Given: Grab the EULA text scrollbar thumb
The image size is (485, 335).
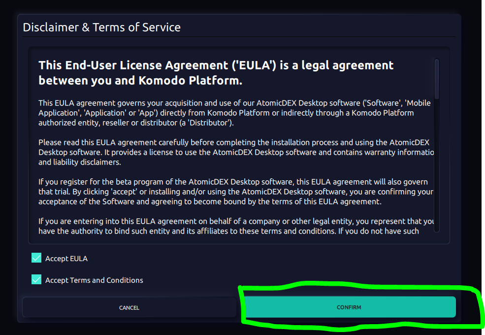Looking at the screenshot, I should [x=436, y=79].
